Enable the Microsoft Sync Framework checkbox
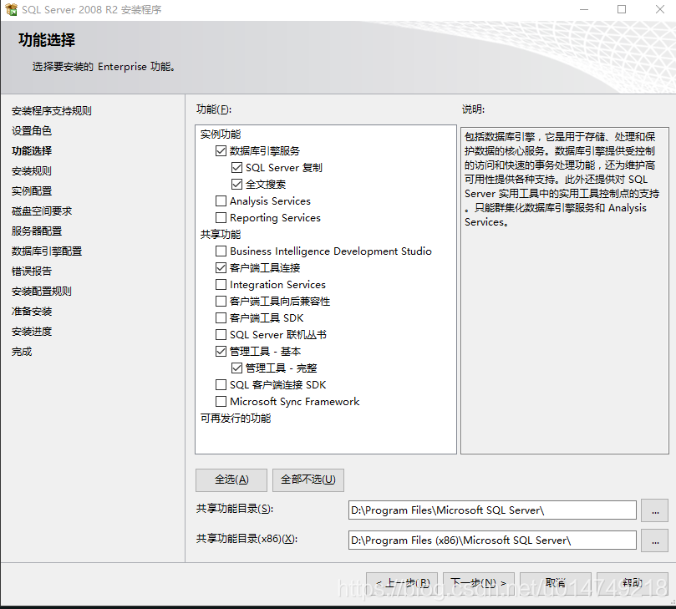This screenshot has height=609, width=676. 221,402
